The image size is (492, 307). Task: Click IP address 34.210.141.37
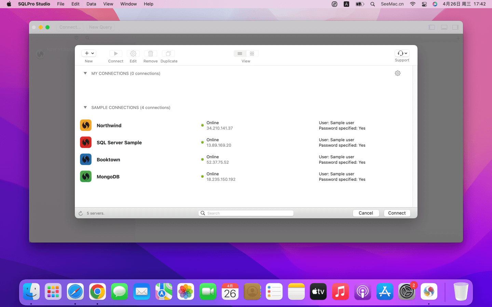tap(220, 128)
